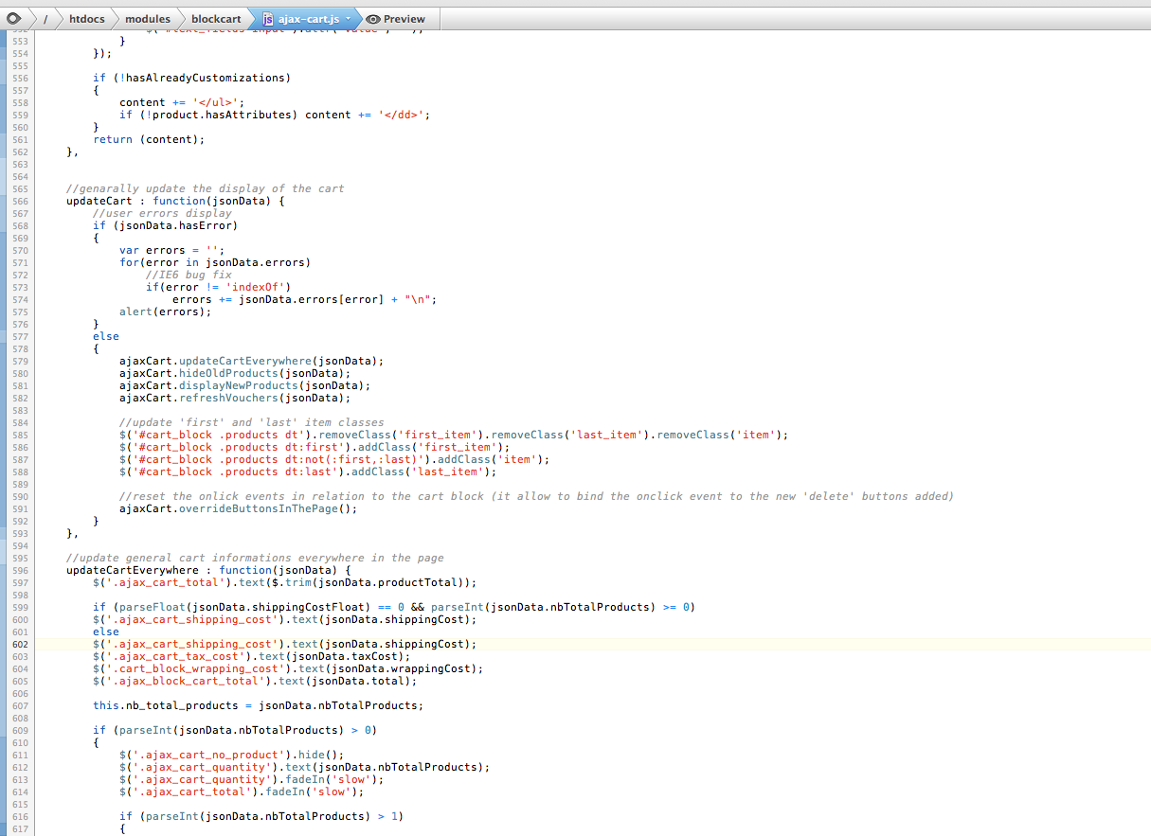The width and height of the screenshot is (1151, 836).
Task: Click line number 577 beside else
Action: coord(20,336)
